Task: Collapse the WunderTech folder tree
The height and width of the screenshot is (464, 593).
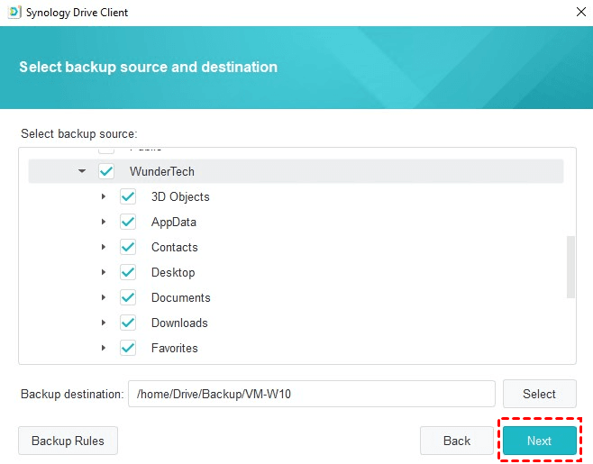Action: (82, 171)
